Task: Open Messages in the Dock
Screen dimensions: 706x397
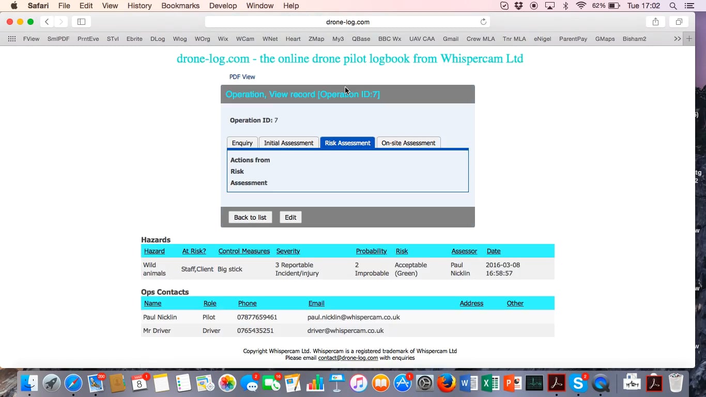Action: coord(249,384)
